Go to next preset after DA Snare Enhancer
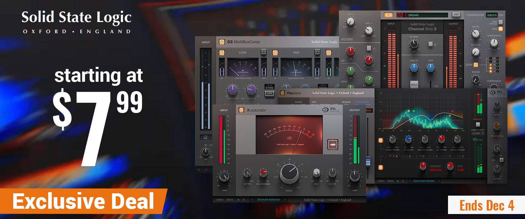 coord(285,200)
